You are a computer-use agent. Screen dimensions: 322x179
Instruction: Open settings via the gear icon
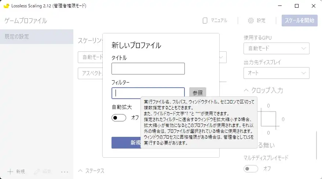click(251, 21)
